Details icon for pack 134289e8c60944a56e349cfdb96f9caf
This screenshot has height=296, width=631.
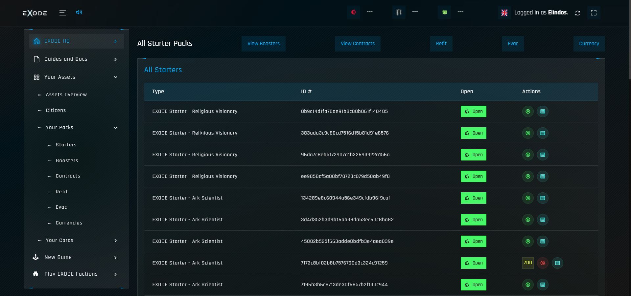click(x=543, y=198)
